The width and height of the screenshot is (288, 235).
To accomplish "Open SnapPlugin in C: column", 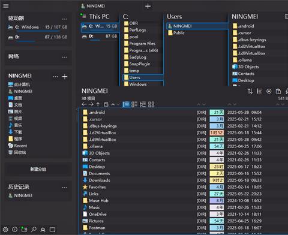I will tap(140, 64).
